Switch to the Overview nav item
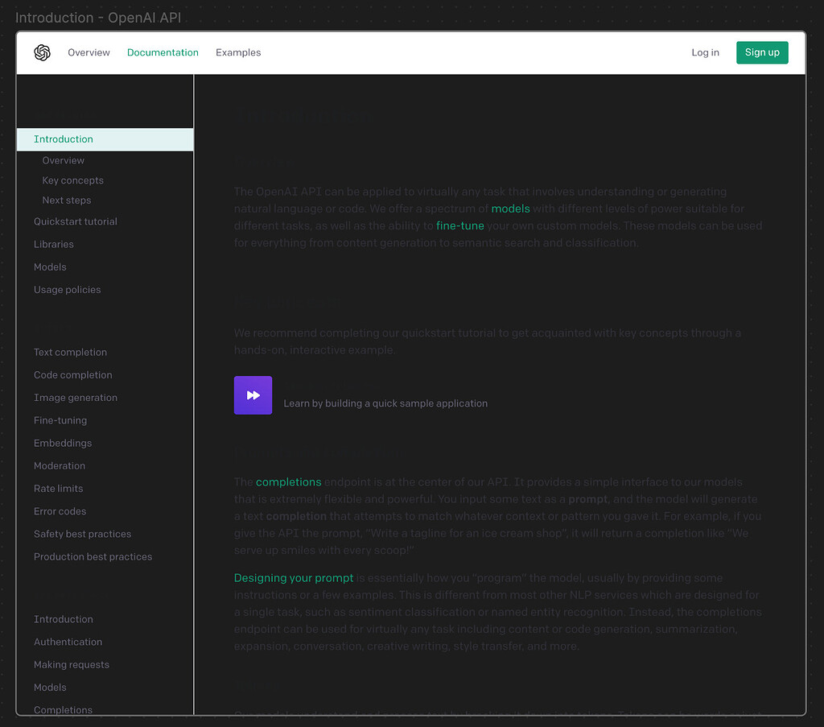 click(x=89, y=52)
